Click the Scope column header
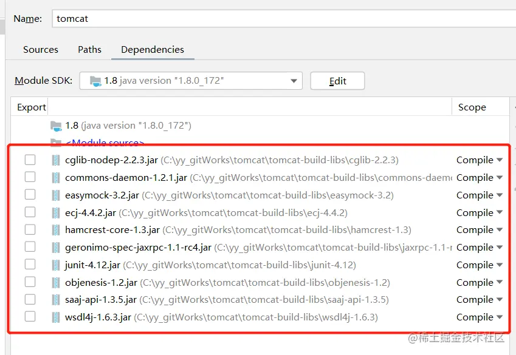The width and height of the screenshot is (516, 355). point(472,107)
